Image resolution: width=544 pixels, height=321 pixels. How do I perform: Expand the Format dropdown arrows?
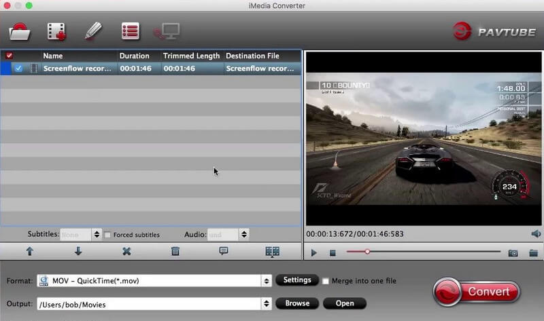click(267, 281)
